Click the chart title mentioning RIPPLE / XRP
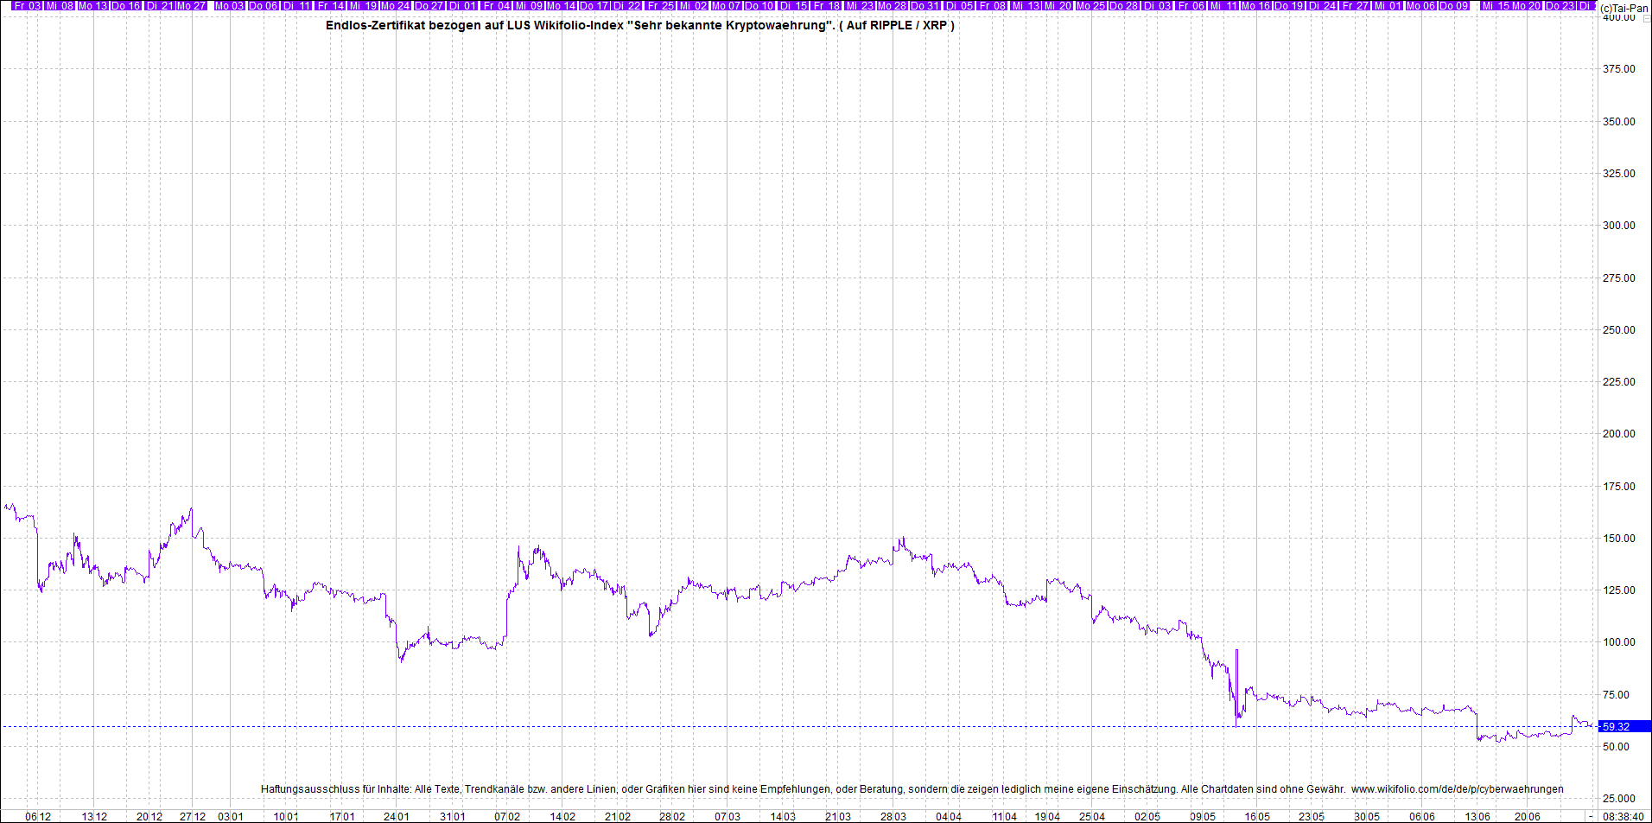The image size is (1652, 823). [x=639, y=25]
